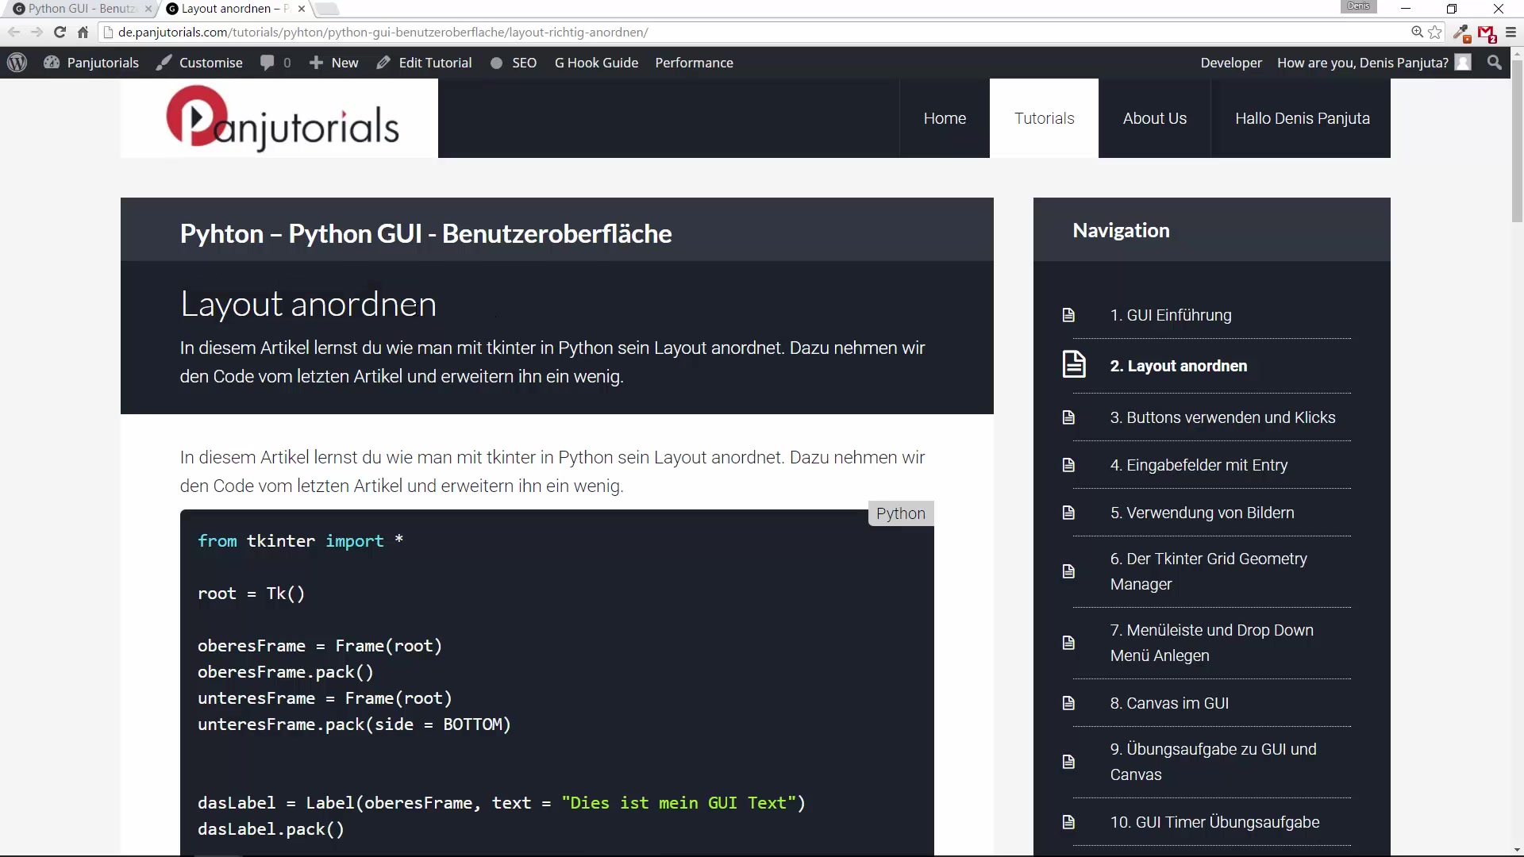Viewport: 1524px width, 857px height.
Task: Open the New content menu in admin bar
Action: 334,63
